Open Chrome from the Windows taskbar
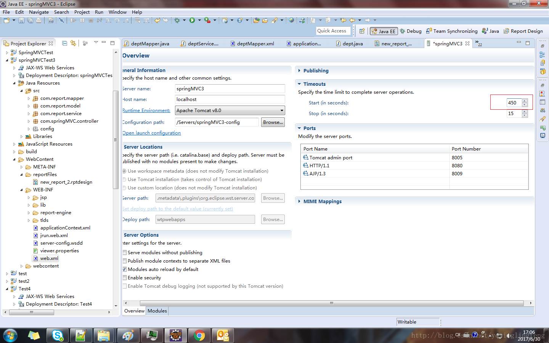Image resolution: width=549 pixels, height=343 pixels. click(199, 335)
